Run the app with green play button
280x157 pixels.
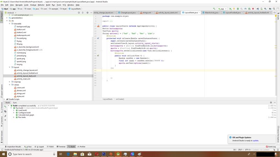click(x=230, y=9)
